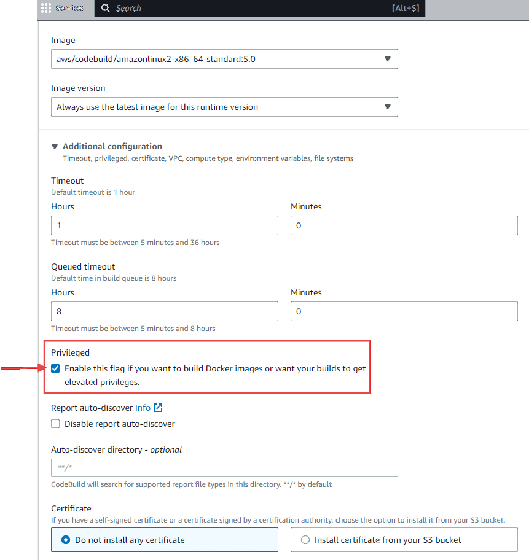Viewport: 529px width, 560px height.
Task: Select Install certificate from your S3 bucket
Action: click(x=404, y=540)
